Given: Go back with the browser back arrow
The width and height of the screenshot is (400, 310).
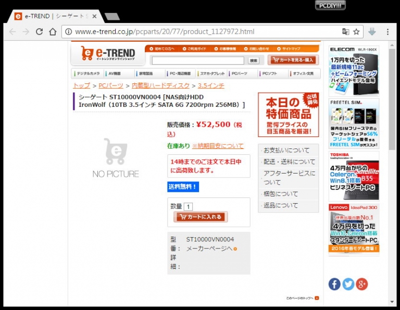Looking at the screenshot, I should [12, 32].
